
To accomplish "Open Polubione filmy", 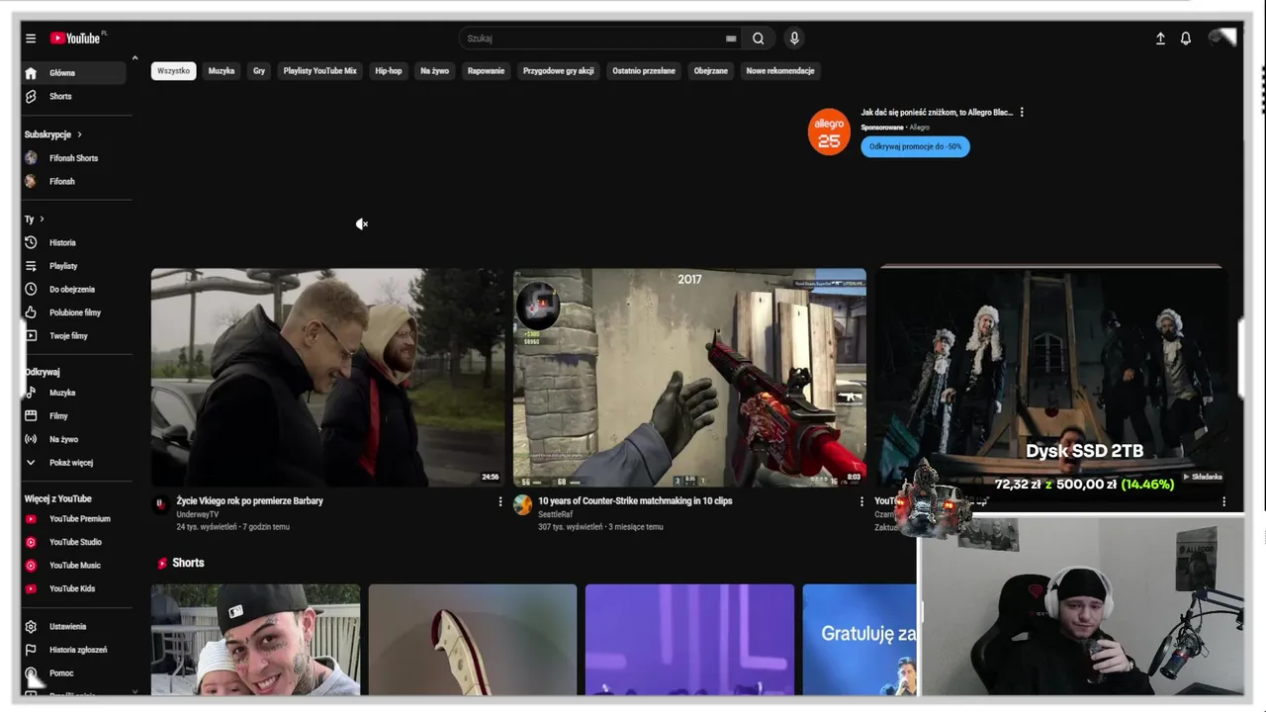I will click(74, 312).
